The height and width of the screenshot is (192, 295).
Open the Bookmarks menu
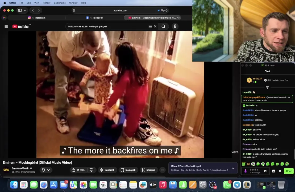60,3
